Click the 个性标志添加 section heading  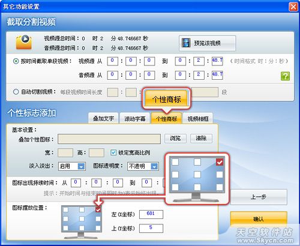point(32,113)
